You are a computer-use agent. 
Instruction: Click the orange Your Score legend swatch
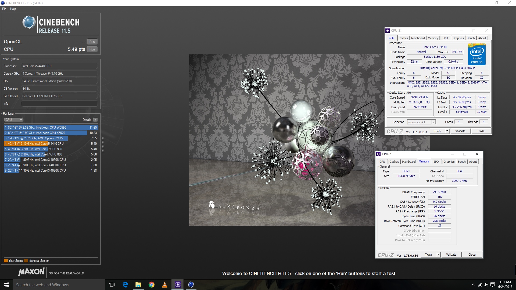[6, 261]
